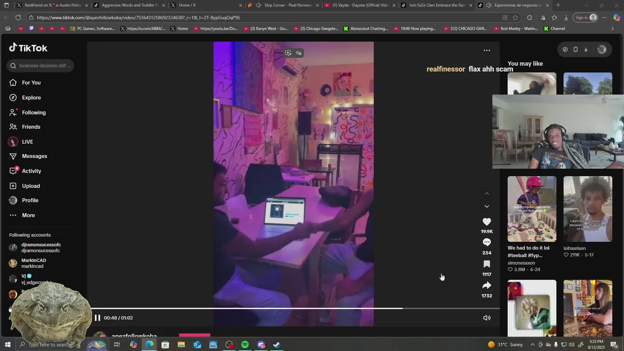
Task: Open AlonzoJust Chatting bookmark
Action: coord(366,29)
